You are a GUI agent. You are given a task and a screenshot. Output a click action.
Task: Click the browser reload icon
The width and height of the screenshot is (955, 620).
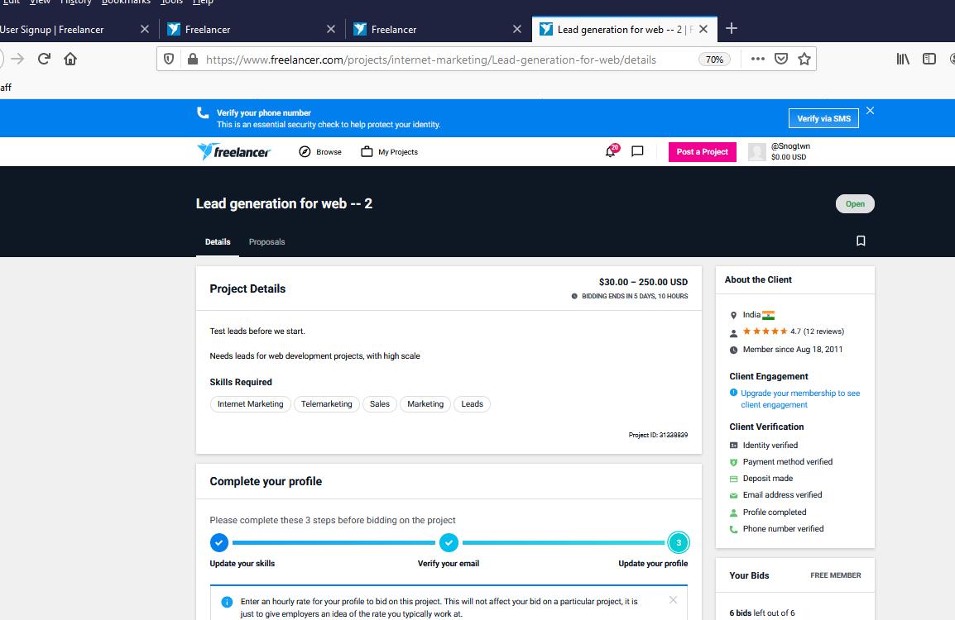tap(44, 59)
